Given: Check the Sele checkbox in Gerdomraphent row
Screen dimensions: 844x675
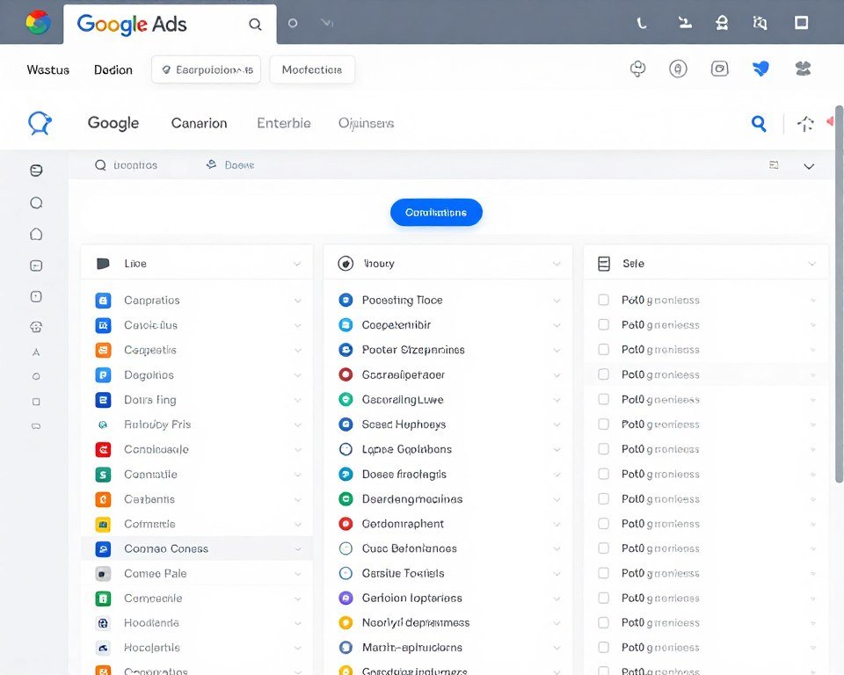Looking at the screenshot, I should [603, 523].
